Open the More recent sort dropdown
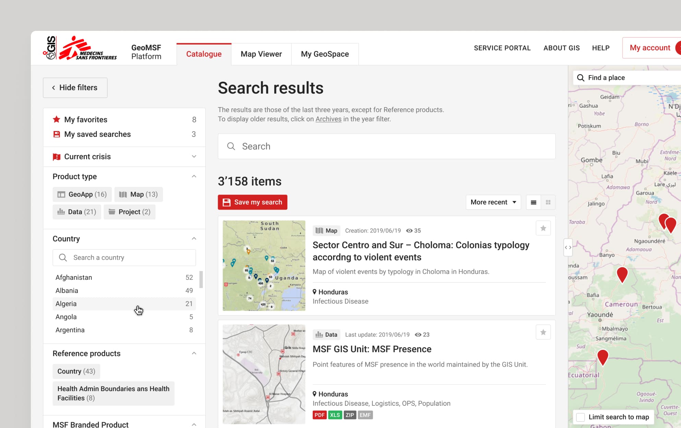681x428 pixels. (x=493, y=202)
